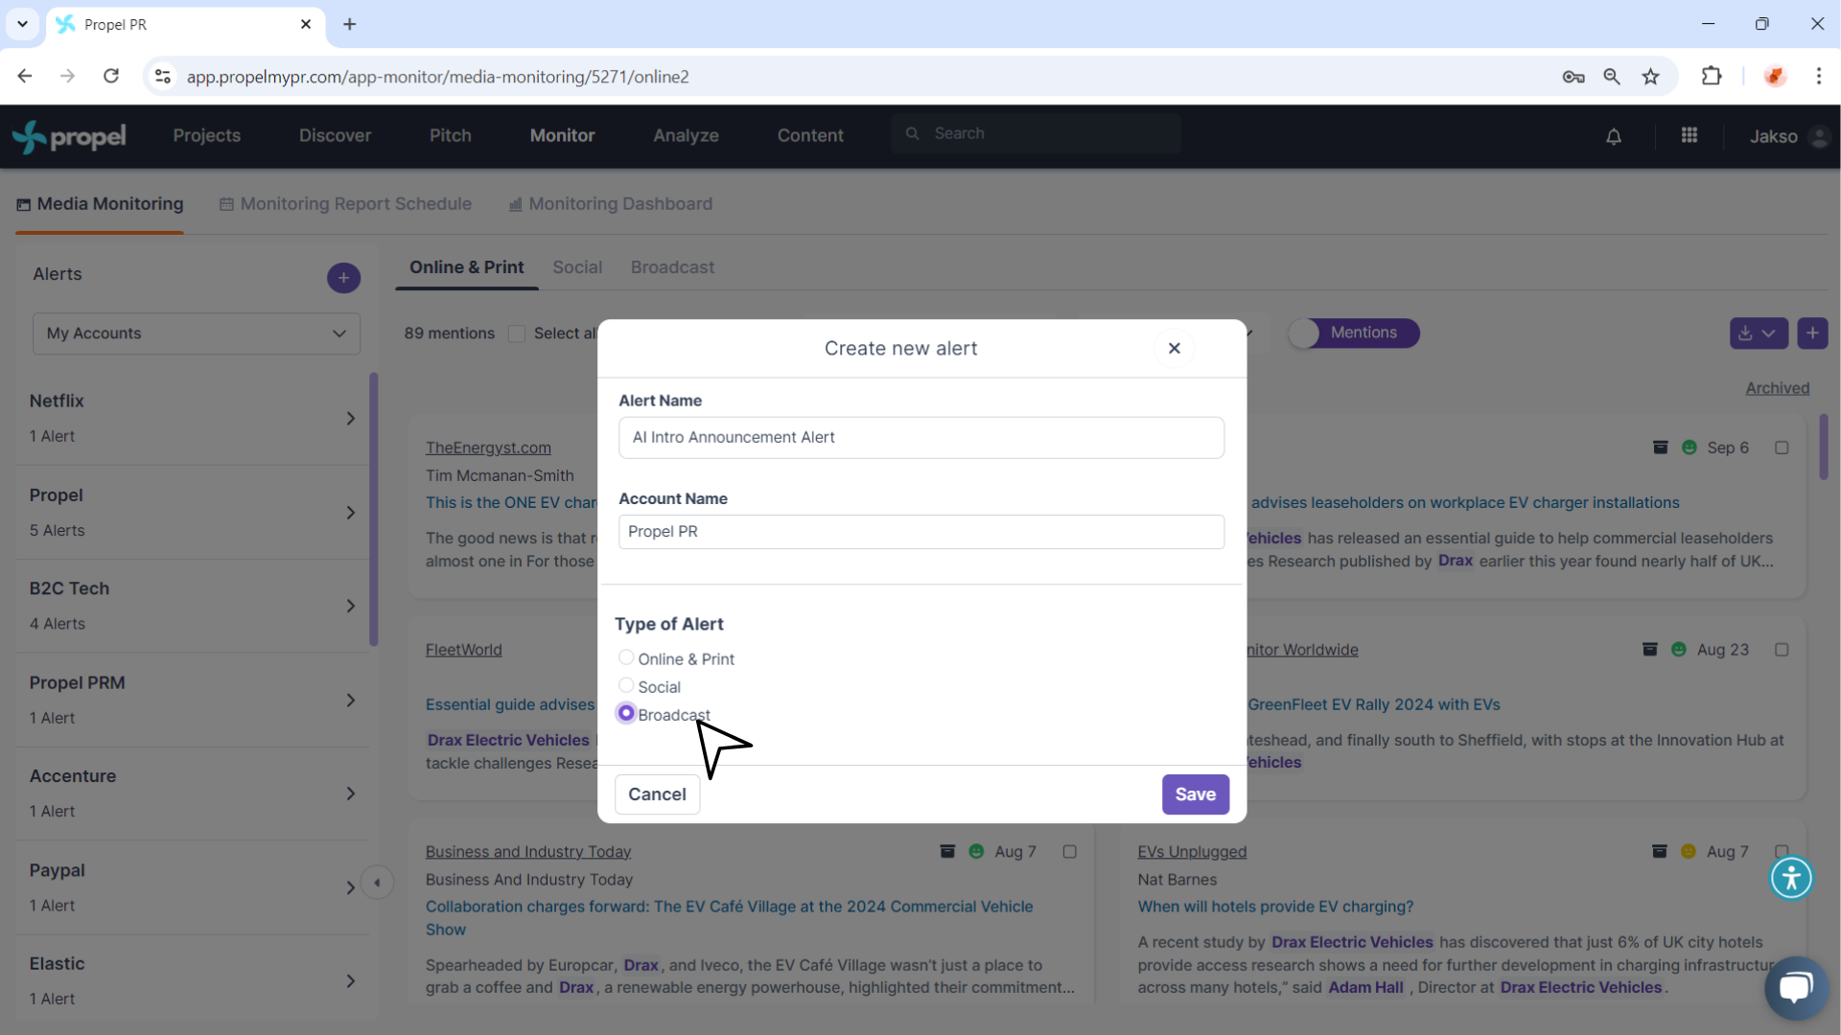Open the saved passwords key icon
Screen dimensions: 1841x1035
[x=1573, y=77]
